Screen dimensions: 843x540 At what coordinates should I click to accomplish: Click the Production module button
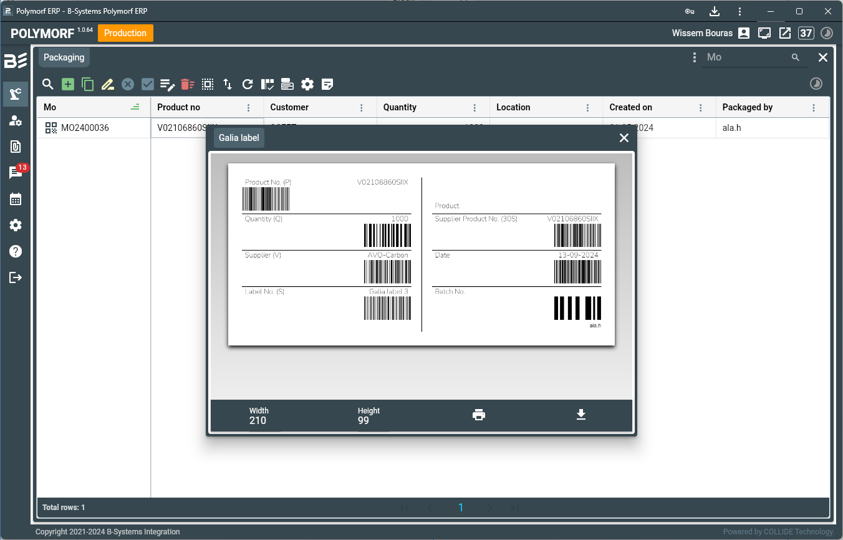(125, 33)
